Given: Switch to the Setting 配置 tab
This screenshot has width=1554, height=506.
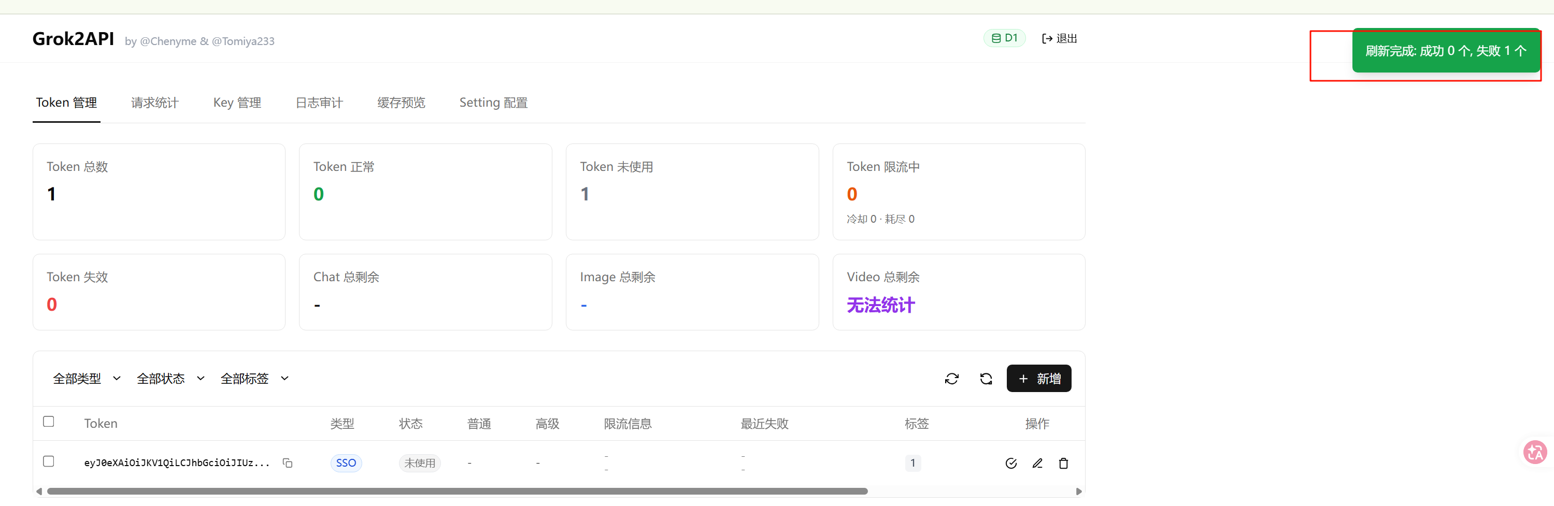Looking at the screenshot, I should coord(493,103).
